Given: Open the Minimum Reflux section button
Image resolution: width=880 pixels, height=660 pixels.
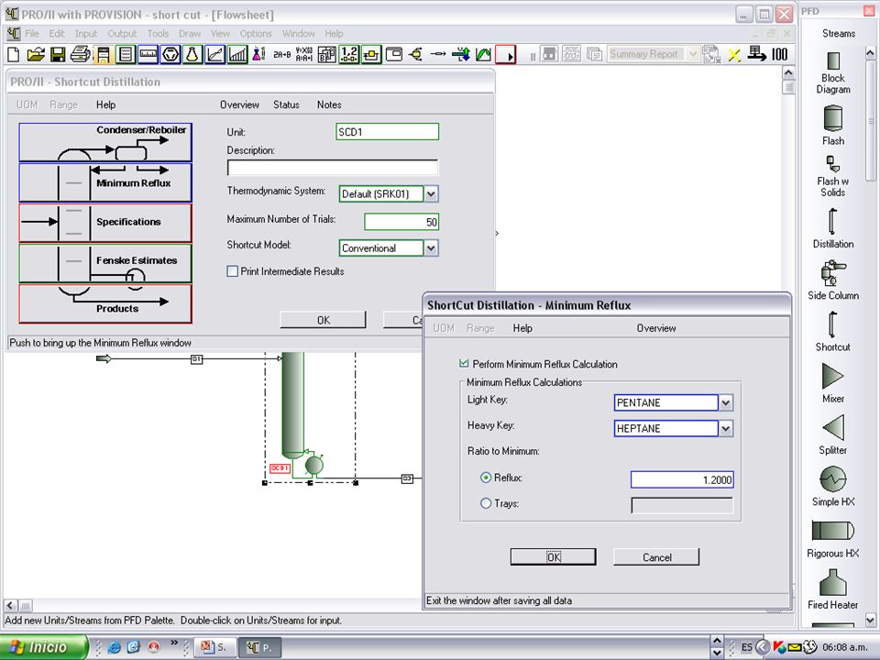Looking at the screenshot, I should (105, 183).
